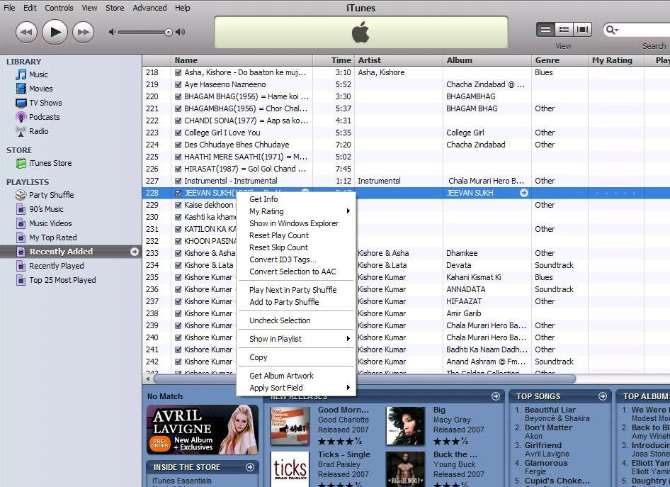Open the Controls menu
Image resolution: width=670 pixels, height=487 pixels.
click(x=59, y=8)
